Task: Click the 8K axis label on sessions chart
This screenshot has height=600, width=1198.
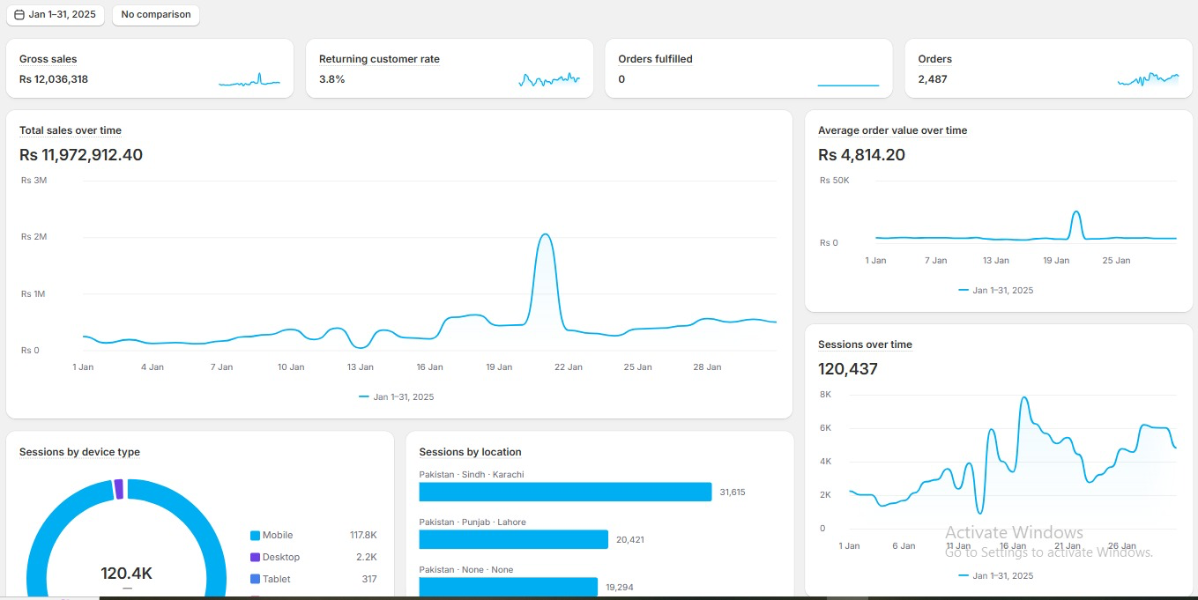Action: (x=826, y=395)
